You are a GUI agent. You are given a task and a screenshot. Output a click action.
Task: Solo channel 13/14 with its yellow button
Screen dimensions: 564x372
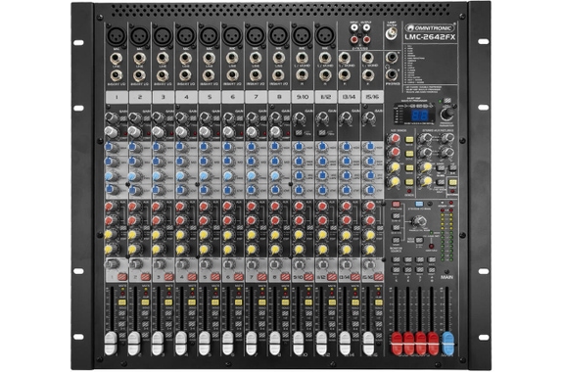355,302
